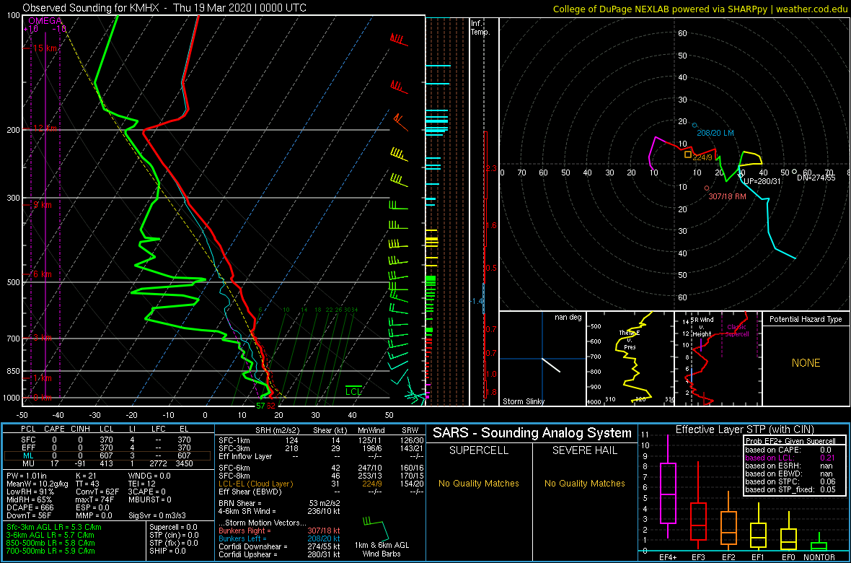Click the magenta EF4+ box plot

667,486
